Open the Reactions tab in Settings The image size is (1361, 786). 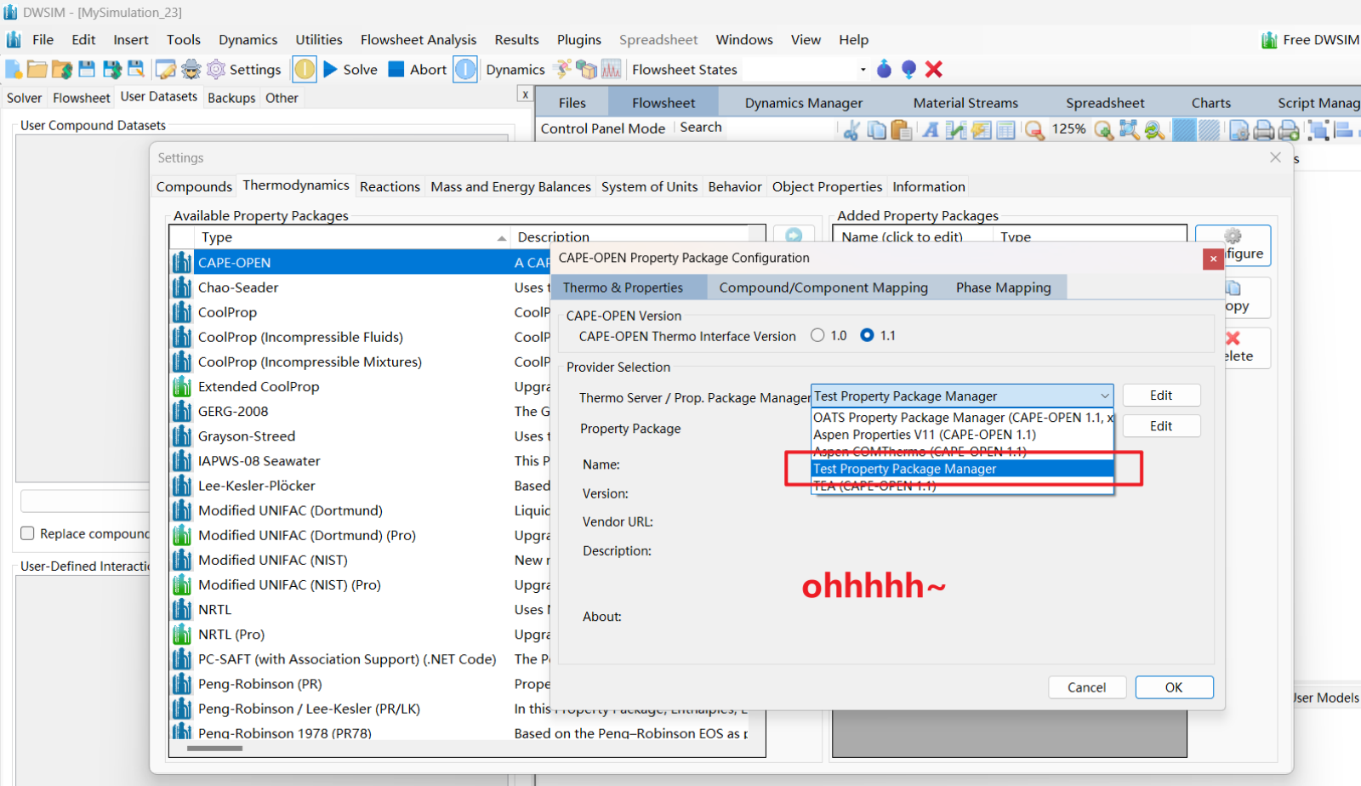(390, 186)
